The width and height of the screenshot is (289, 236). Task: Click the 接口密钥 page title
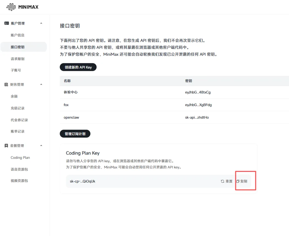pos(70,26)
